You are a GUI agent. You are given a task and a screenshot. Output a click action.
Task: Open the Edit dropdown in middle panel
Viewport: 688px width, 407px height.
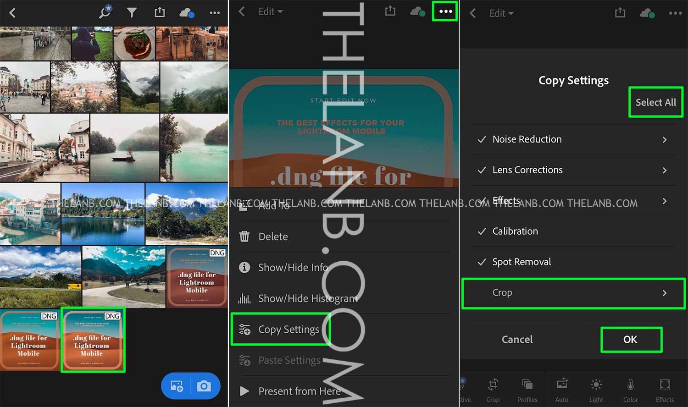point(270,12)
